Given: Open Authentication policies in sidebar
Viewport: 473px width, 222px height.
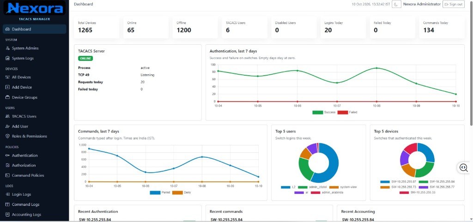Looking at the screenshot, I should (34, 156).
